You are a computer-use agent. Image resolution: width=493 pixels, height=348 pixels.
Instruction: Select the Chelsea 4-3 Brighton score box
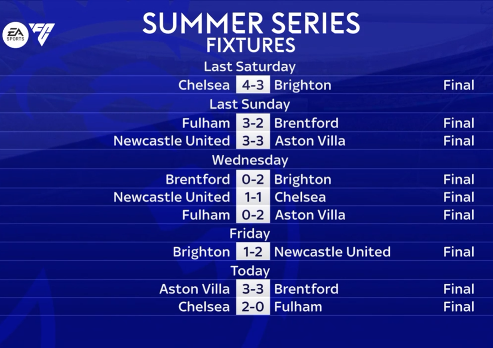point(253,85)
